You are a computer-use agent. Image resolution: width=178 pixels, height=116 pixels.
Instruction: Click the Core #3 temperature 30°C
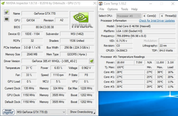(x=130, y=87)
